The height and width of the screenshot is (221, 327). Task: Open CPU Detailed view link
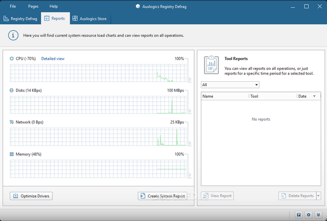coord(53,59)
